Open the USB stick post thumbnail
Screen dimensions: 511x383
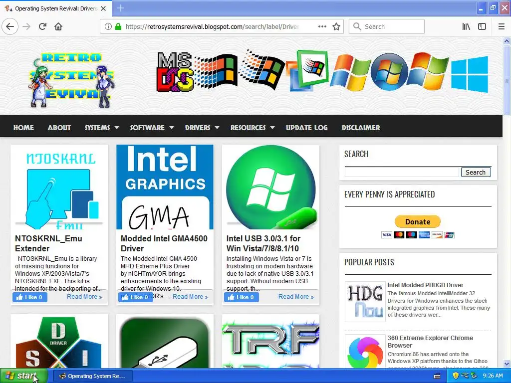click(165, 341)
